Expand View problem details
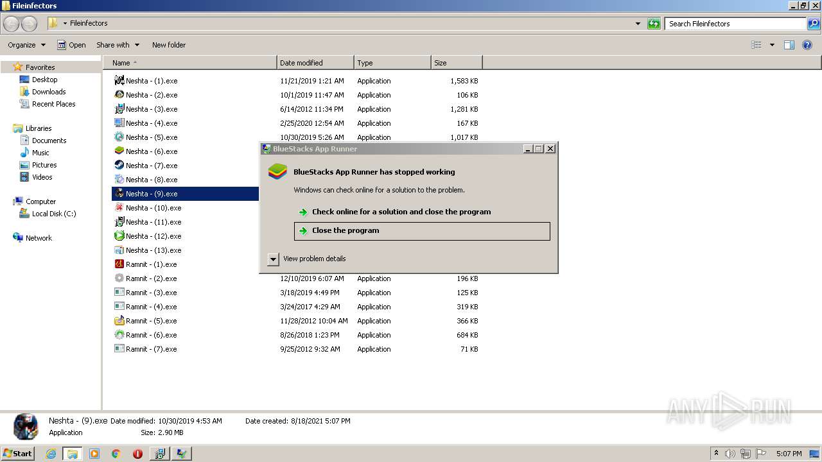Image resolution: width=822 pixels, height=462 pixels. 273,259
